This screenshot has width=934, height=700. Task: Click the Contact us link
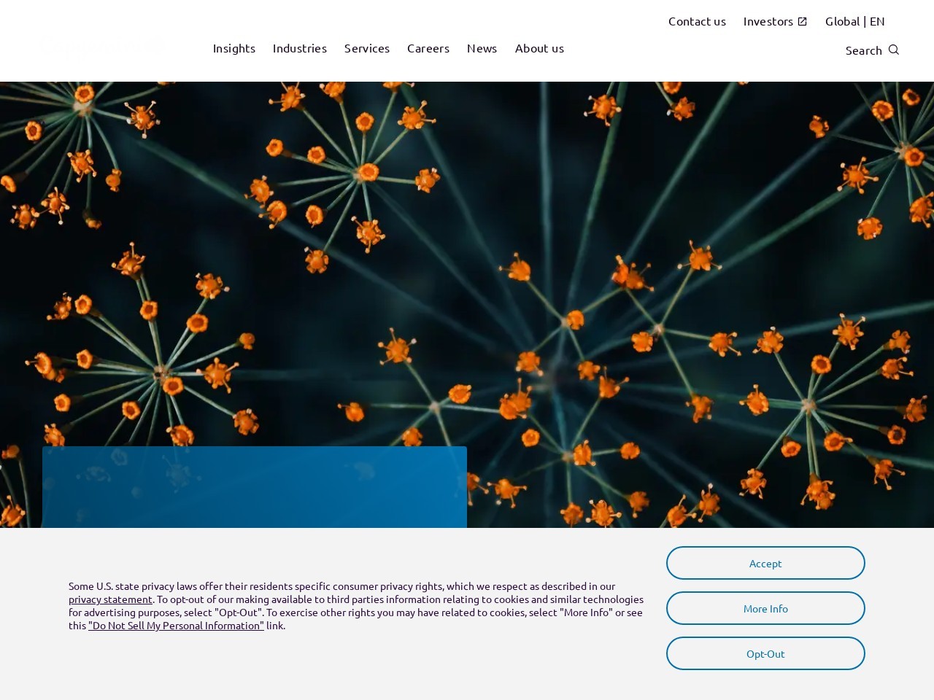(x=697, y=21)
